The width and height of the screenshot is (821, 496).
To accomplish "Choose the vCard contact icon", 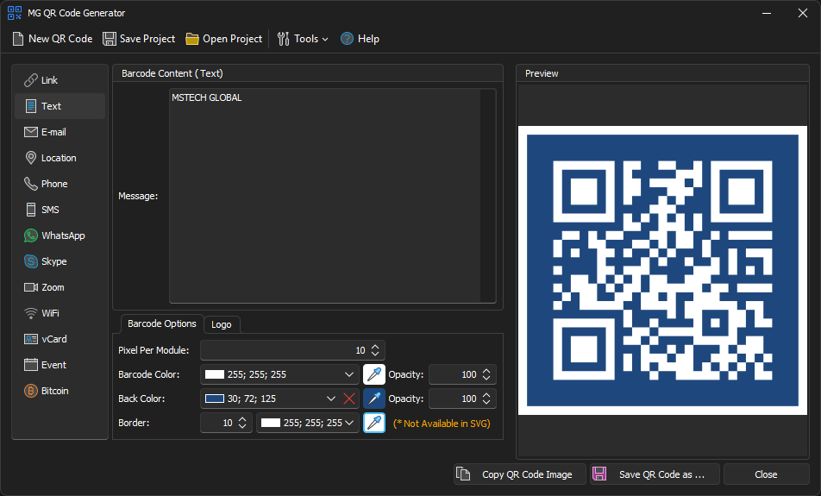I will tap(31, 339).
